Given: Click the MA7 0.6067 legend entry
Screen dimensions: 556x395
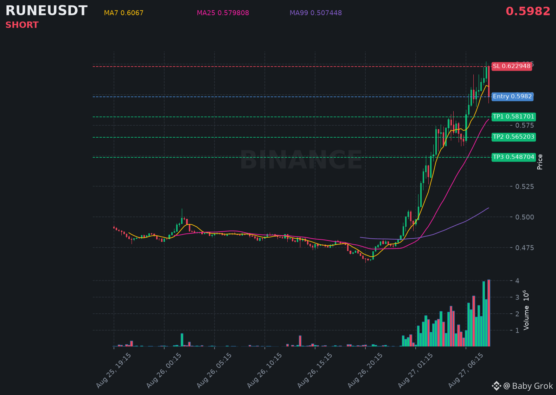Looking at the screenshot, I should coord(124,13).
